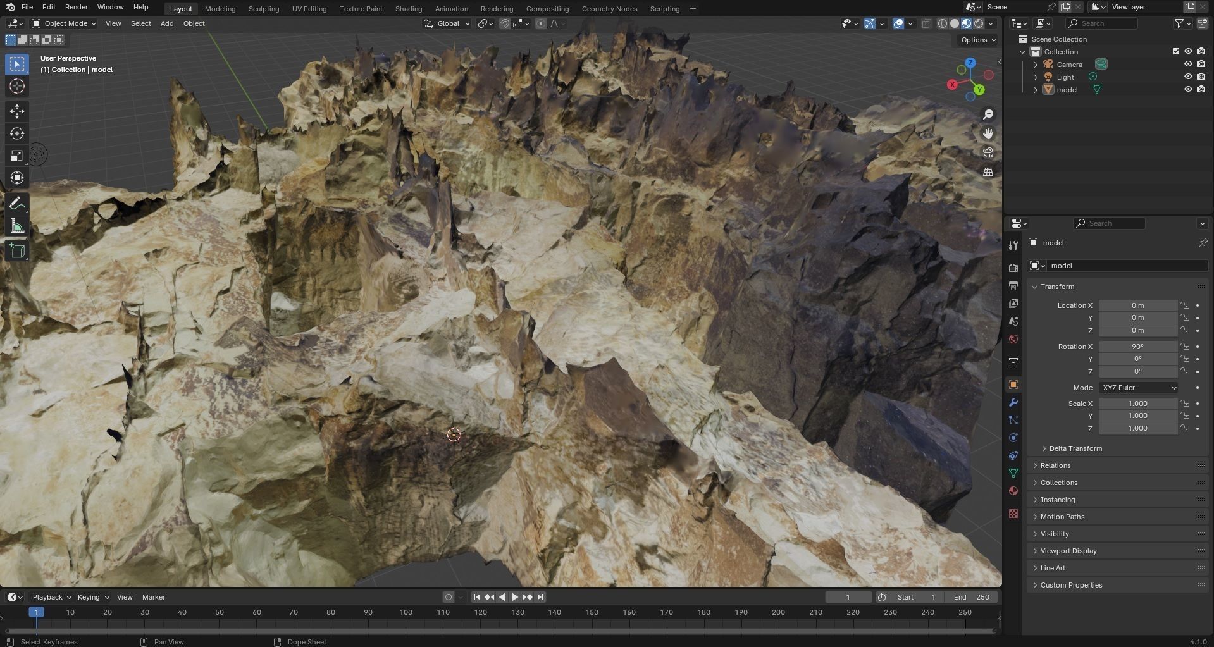Disable model in renders camera icon
Screen dimensions: 1214x647
tap(1201, 90)
